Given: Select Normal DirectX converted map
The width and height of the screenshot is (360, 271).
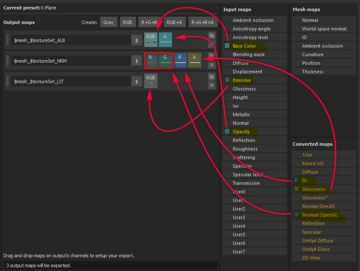Looking at the screenshot, I should 324,206.
